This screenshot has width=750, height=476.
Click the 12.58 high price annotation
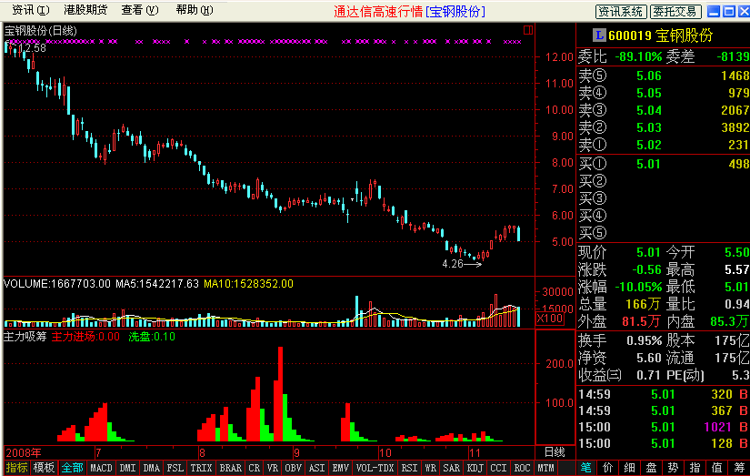[32, 48]
